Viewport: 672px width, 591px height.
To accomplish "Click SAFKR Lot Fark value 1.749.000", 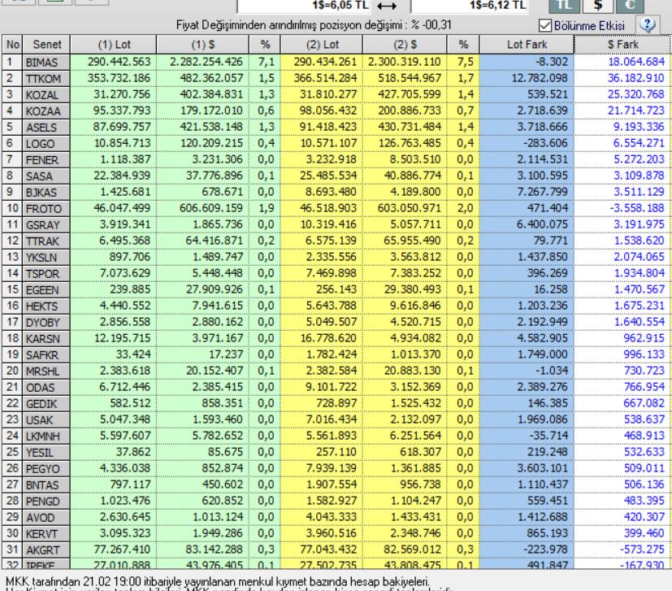I will [x=542, y=354].
